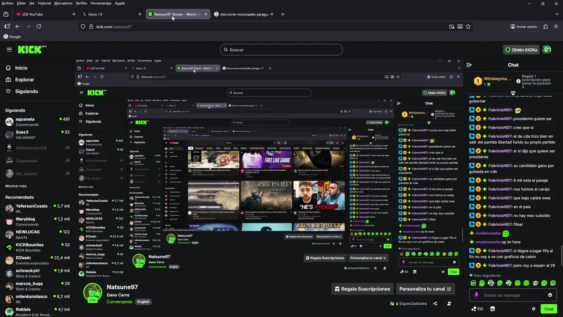Screen dimensions: 563x317
Task: Open recommended channel KICKBounties
Action: 37,247
